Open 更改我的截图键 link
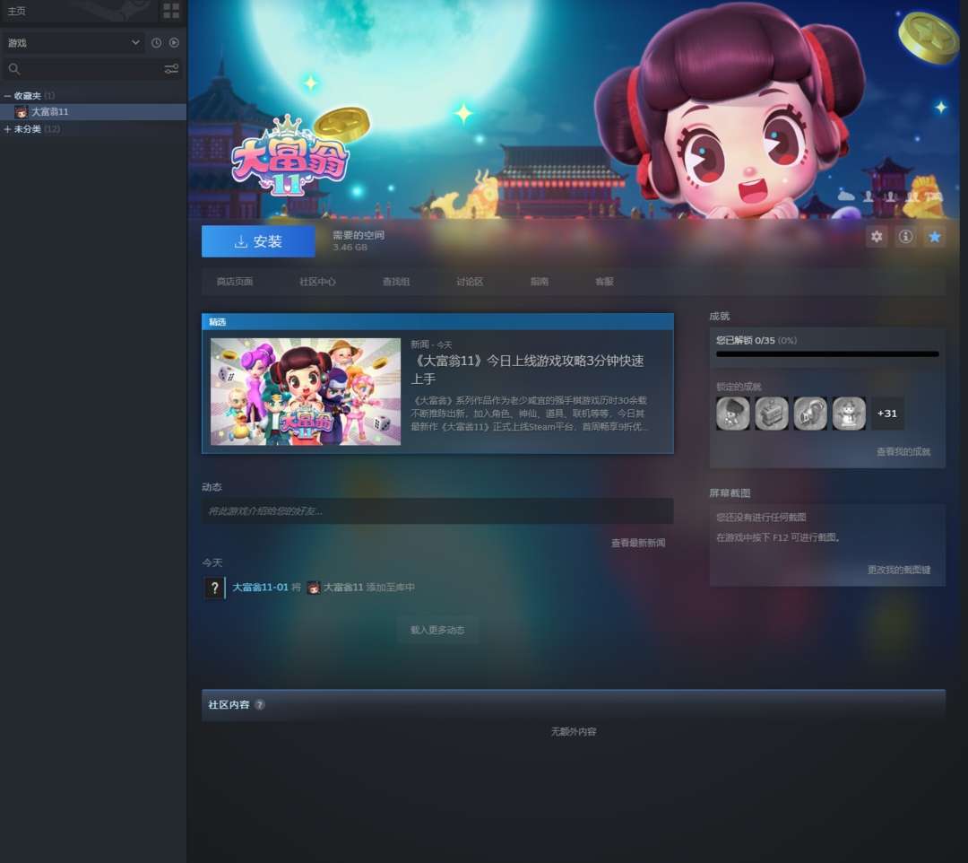Image resolution: width=968 pixels, height=863 pixels. 899,570
